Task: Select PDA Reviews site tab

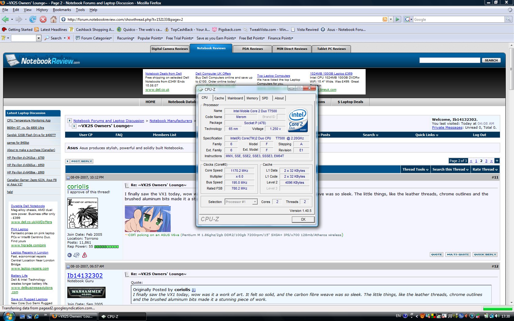Action: pyautogui.click(x=252, y=49)
